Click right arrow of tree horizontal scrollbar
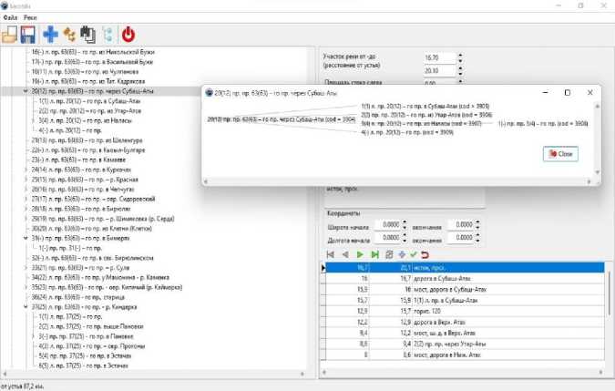 pos(302,374)
